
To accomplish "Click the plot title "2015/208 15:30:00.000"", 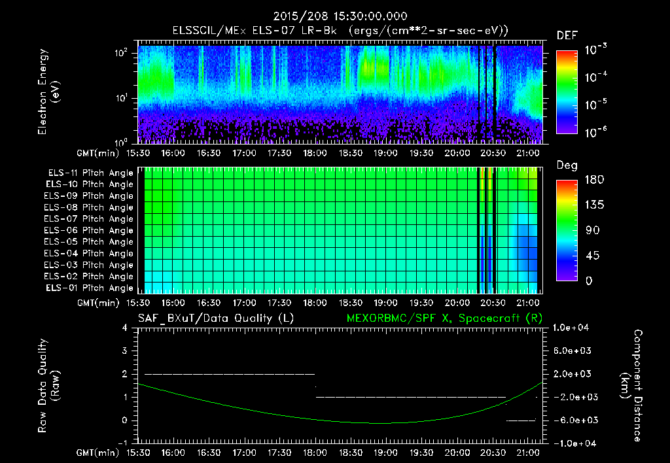I will (340, 16).
